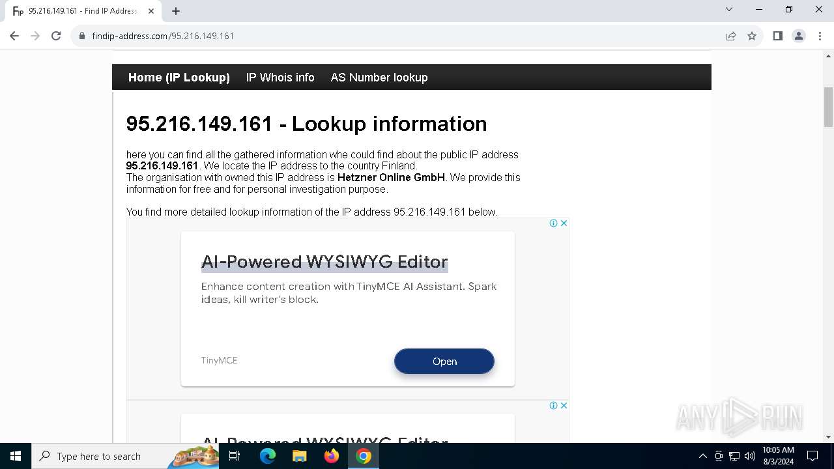Open Chrome profile avatar

799,36
